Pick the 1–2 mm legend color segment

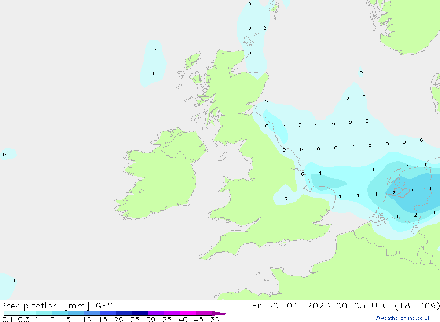coord(44,313)
